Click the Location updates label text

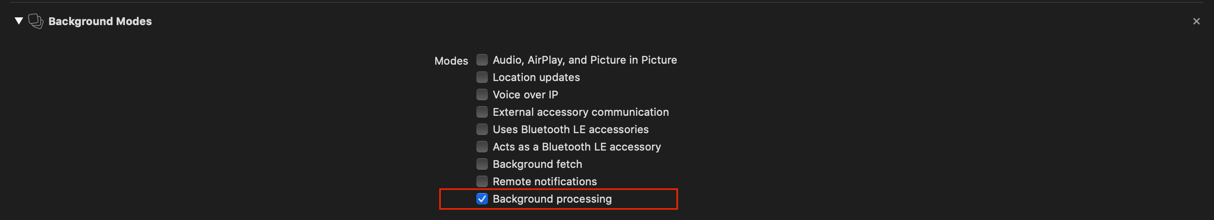(536, 77)
